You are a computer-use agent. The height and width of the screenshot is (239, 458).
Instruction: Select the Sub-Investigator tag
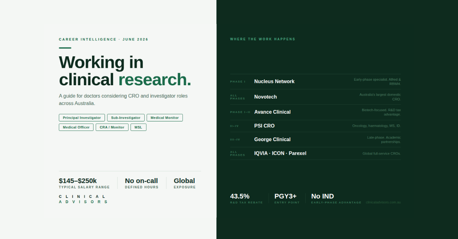click(x=126, y=118)
